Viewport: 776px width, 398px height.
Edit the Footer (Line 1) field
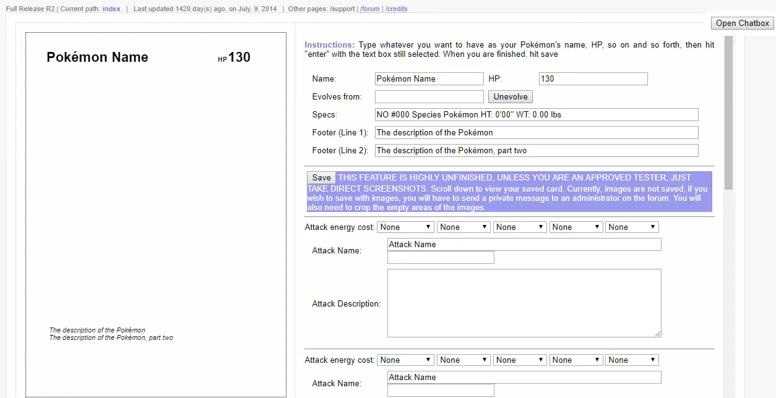click(536, 133)
